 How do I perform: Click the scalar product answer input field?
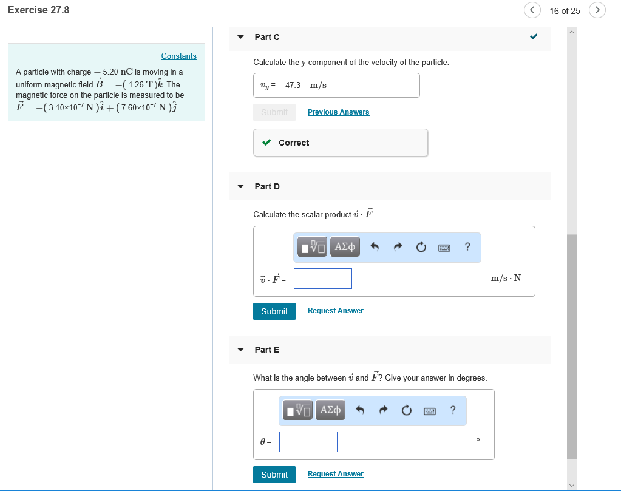(322, 278)
